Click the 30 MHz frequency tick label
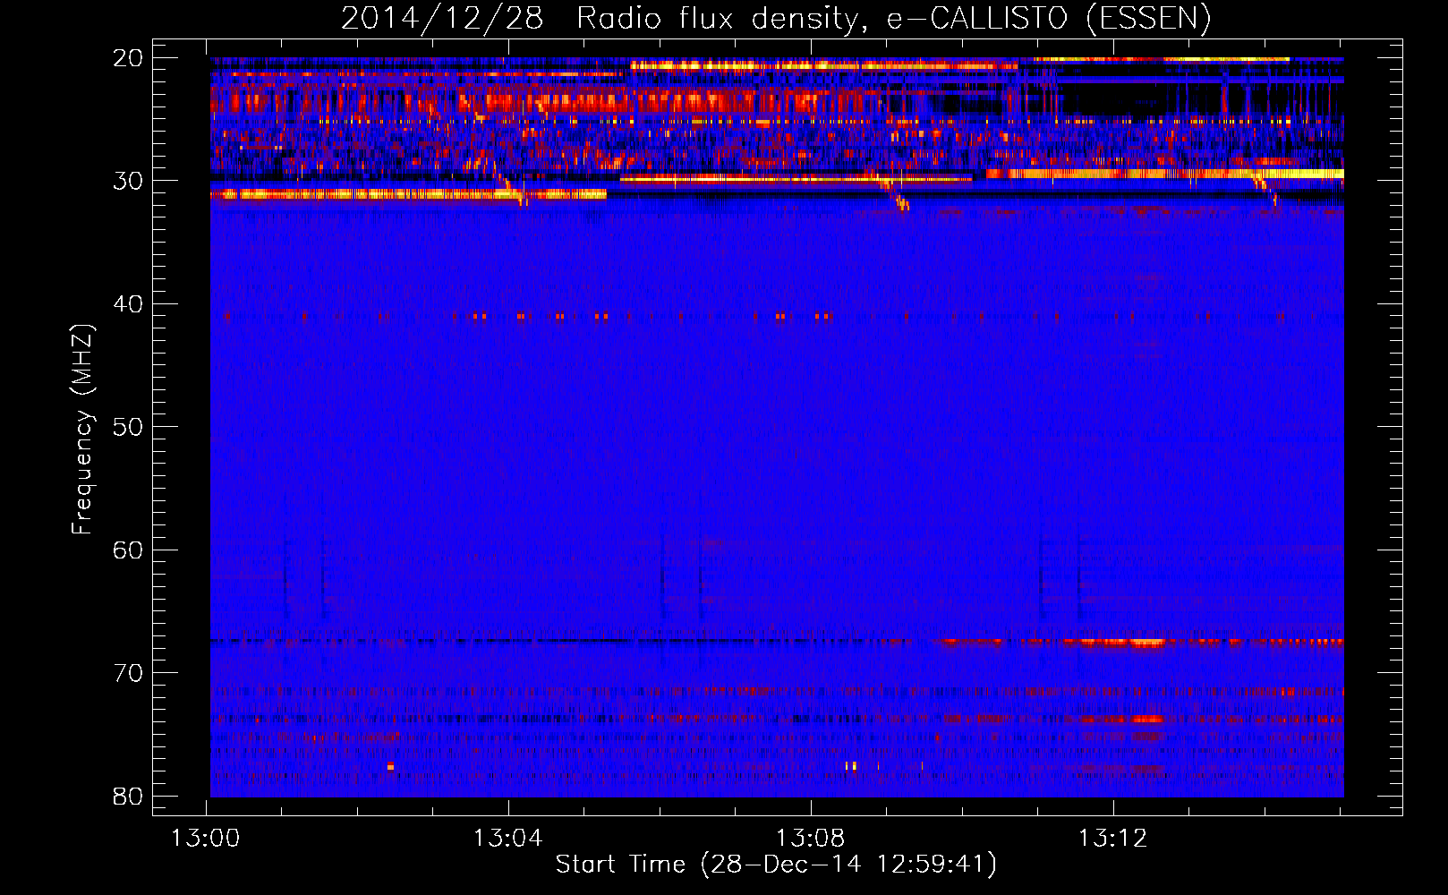 (128, 181)
